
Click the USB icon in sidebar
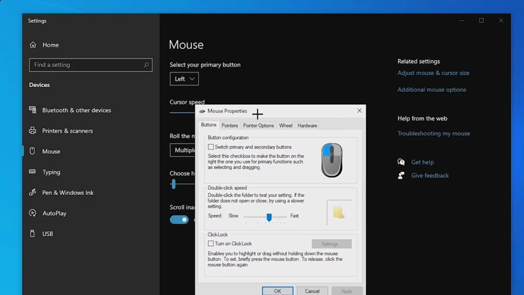pyautogui.click(x=32, y=234)
